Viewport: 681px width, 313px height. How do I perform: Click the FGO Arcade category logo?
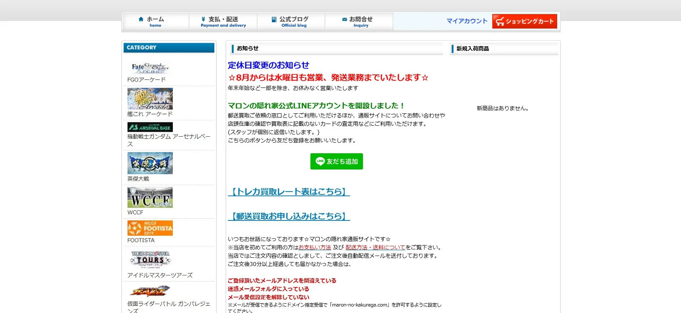(x=150, y=68)
